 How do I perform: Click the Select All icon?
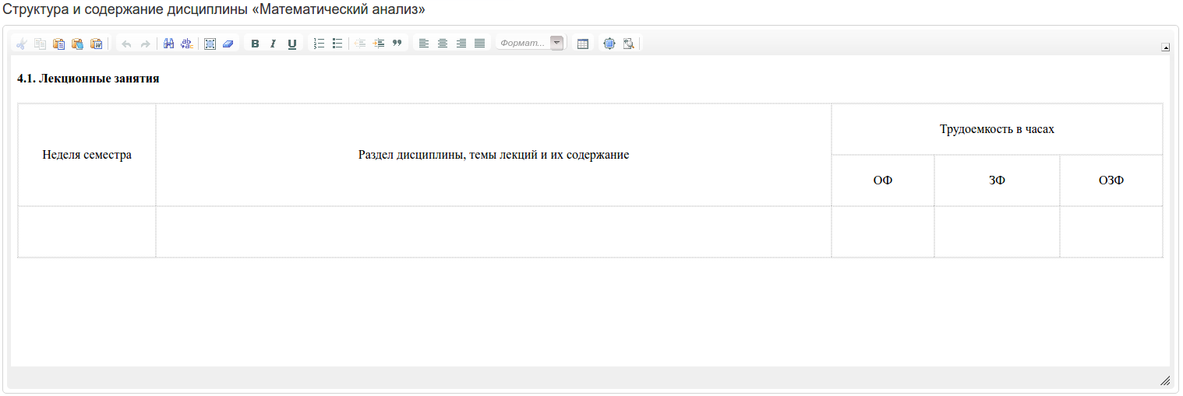point(210,44)
